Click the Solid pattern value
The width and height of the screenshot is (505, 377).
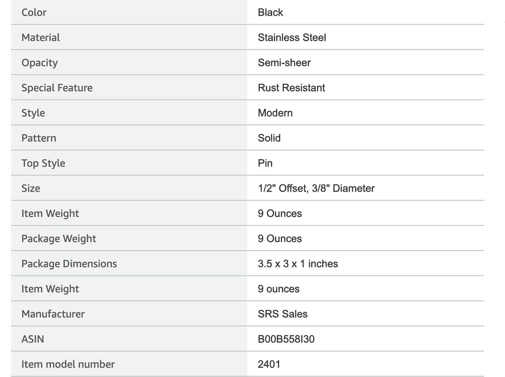[269, 138]
